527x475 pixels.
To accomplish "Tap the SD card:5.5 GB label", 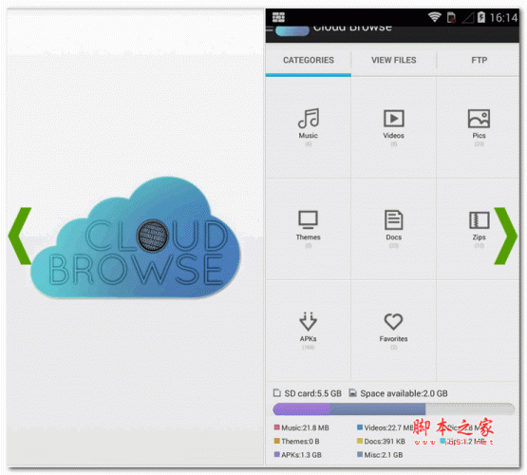I will tap(308, 393).
